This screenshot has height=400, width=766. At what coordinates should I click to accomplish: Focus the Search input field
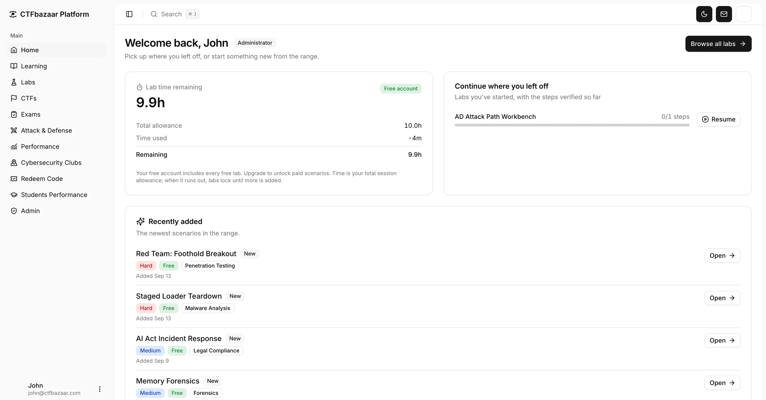coord(175,14)
